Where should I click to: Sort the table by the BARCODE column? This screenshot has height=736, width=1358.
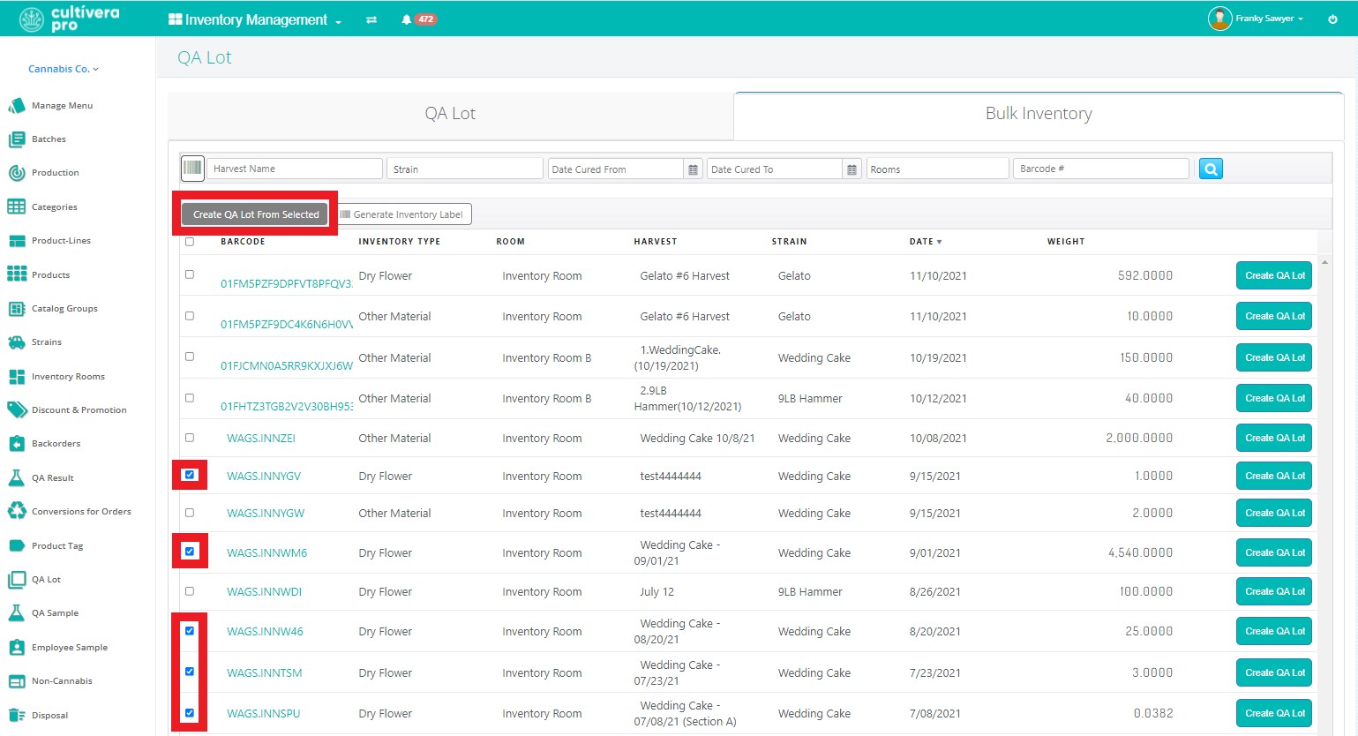click(243, 242)
